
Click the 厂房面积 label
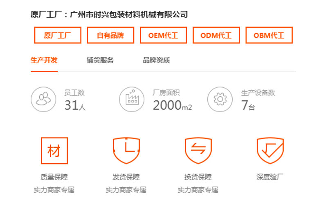pos(166,93)
